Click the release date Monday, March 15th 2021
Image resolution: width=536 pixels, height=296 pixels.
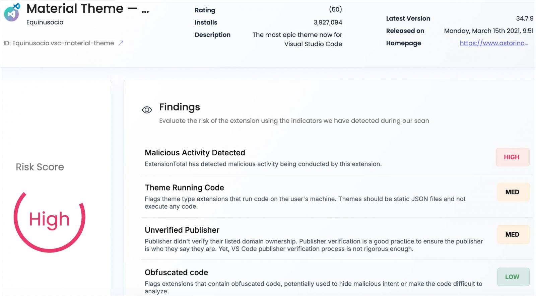[x=489, y=31]
